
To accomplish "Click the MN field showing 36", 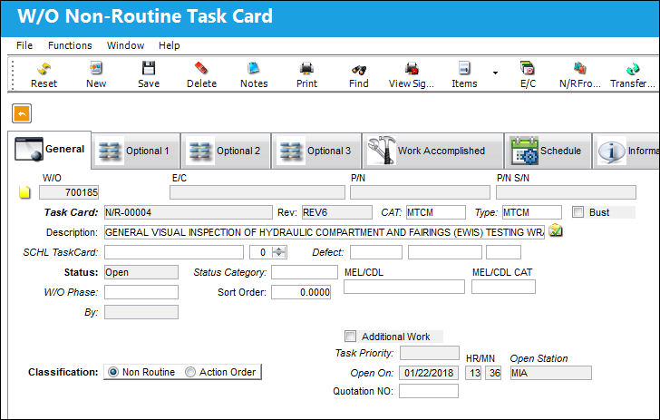I will tap(493, 373).
